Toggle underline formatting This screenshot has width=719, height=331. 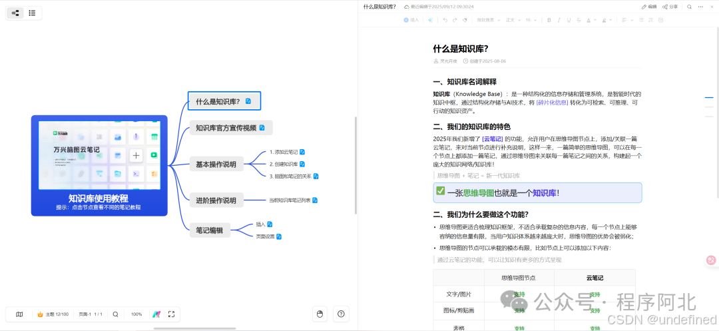tap(569, 20)
